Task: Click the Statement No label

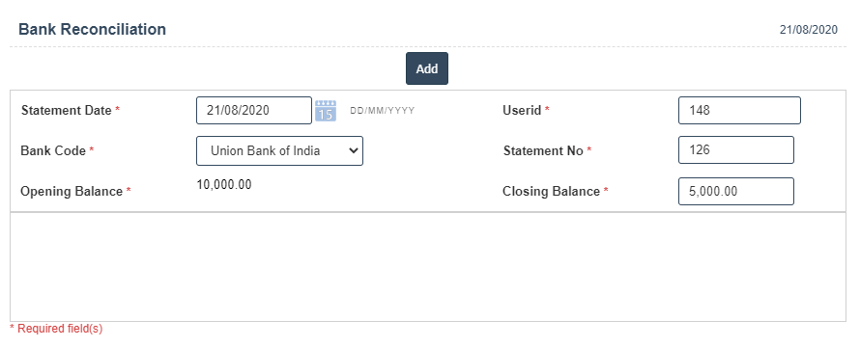Action: point(543,151)
